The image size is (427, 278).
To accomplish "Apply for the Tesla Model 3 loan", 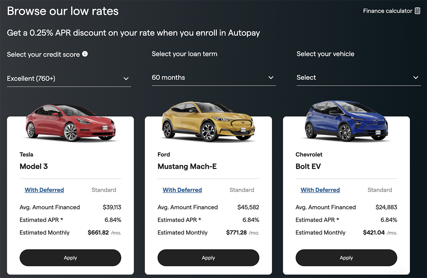I will [x=70, y=258].
